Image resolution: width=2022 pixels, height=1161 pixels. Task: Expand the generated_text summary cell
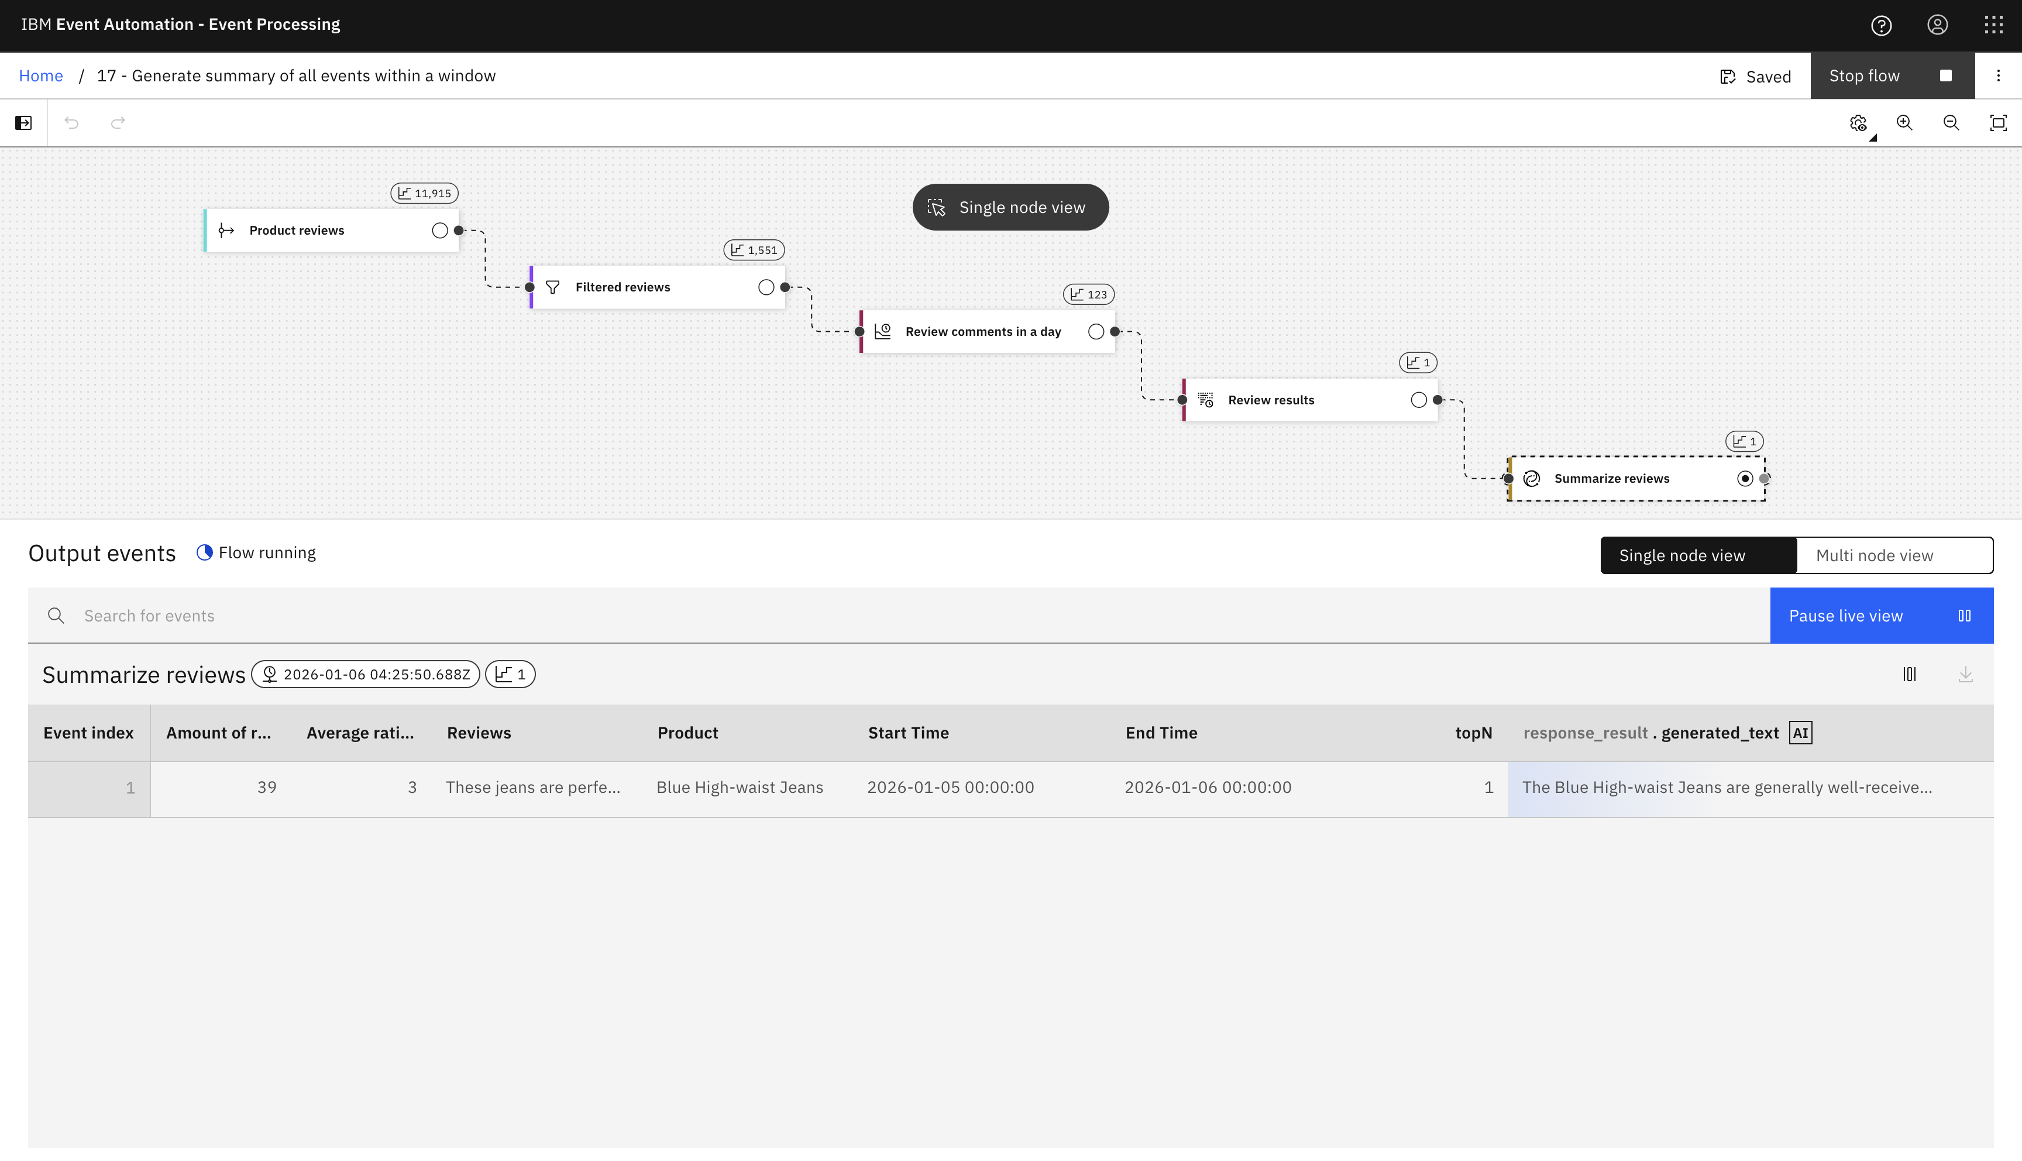tap(1727, 788)
